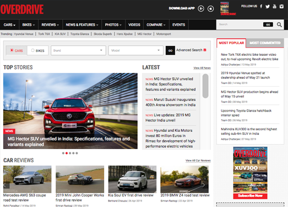Open the Apple App Store download icon
The height and width of the screenshot is (207, 288).
click(211, 8)
